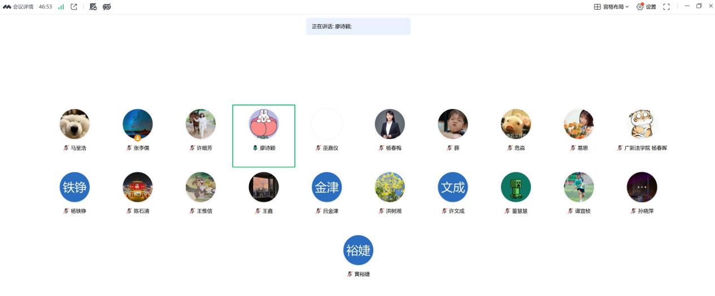The height and width of the screenshot is (296, 715).
Task: Click the 正在讲话 speaker banner
Action: point(358,27)
